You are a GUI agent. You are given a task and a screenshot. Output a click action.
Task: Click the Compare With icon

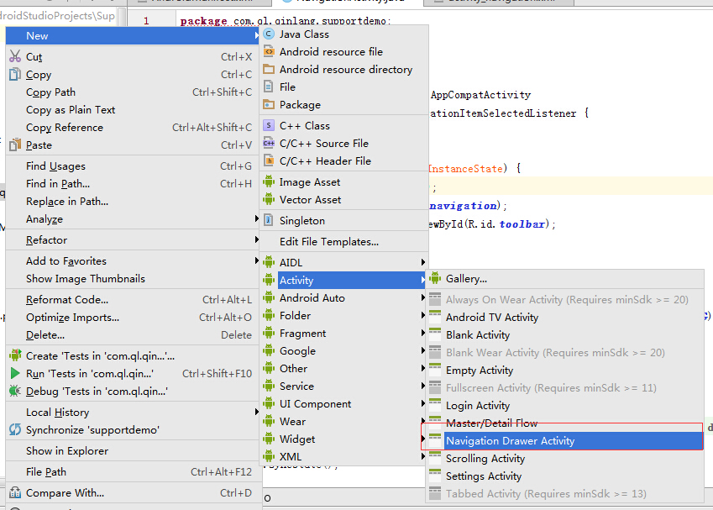[x=15, y=492]
